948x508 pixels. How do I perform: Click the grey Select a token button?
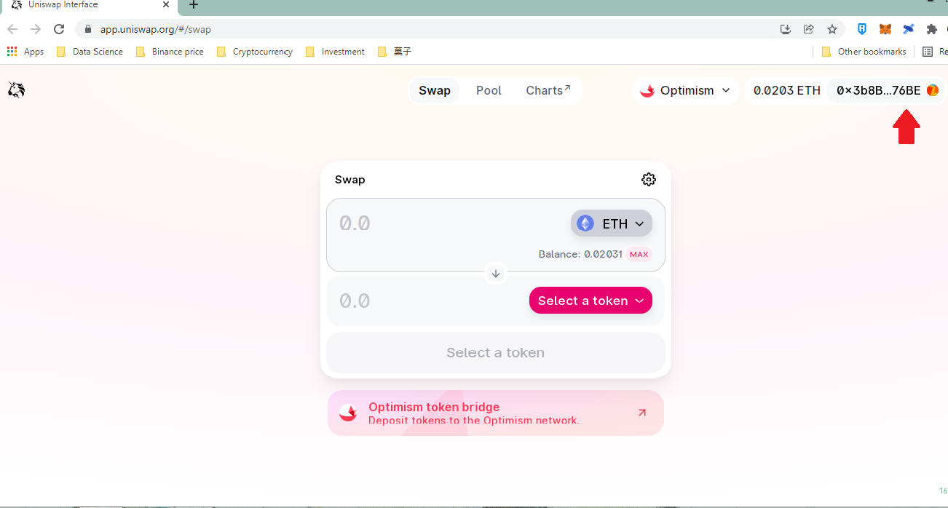tap(496, 353)
